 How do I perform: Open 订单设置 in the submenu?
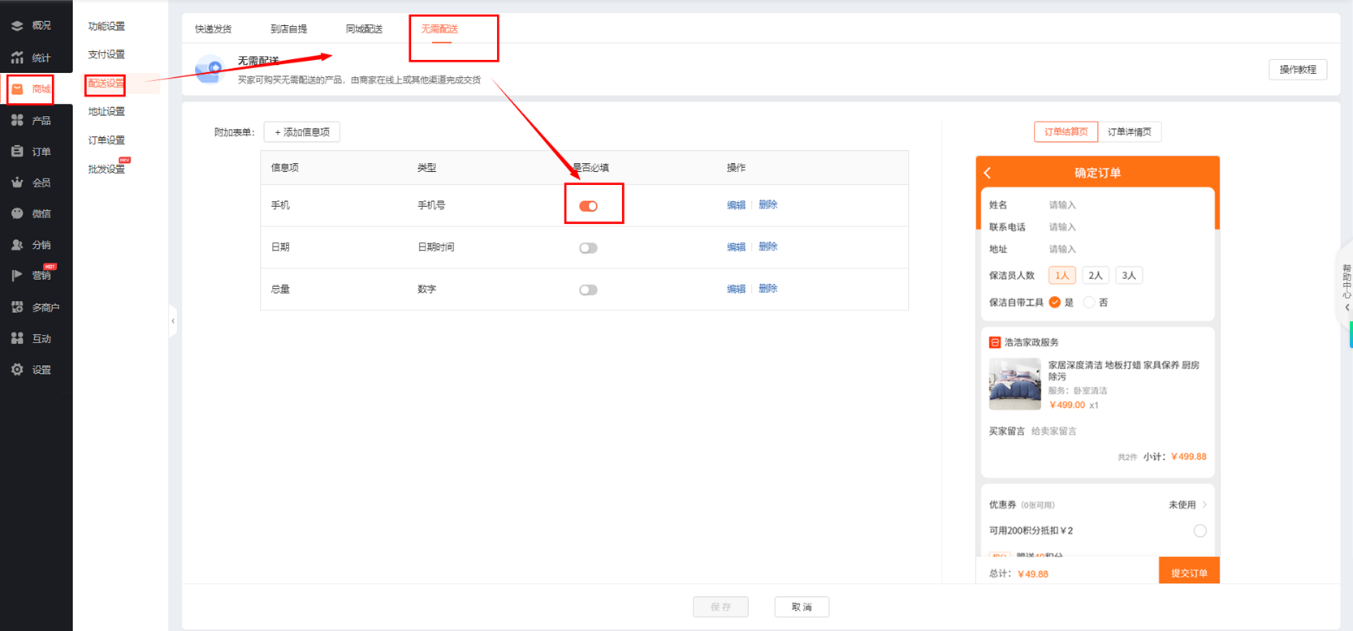pos(106,140)
